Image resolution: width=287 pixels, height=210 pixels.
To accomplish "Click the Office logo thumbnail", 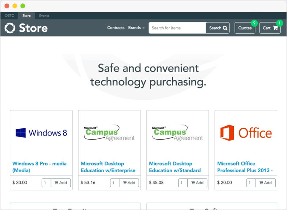I will (246, 133).
